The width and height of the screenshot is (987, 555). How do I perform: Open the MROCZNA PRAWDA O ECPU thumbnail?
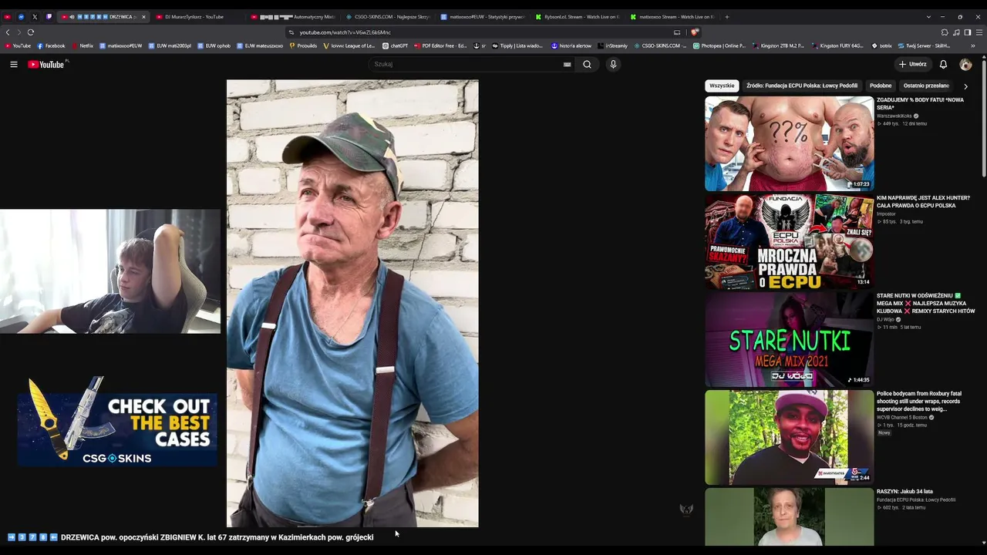coord(790,241)
